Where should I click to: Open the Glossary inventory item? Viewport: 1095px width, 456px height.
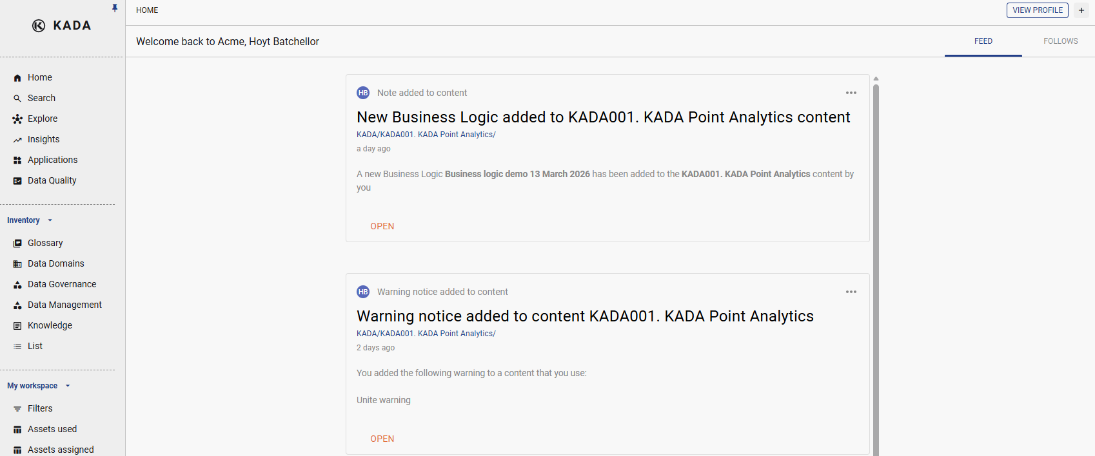(45, 243)
